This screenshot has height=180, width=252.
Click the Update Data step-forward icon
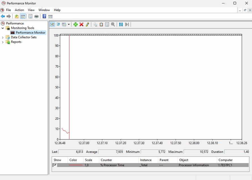127,25
